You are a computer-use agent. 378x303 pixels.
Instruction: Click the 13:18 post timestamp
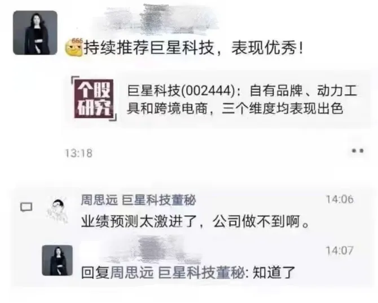(x=78, y=153)
